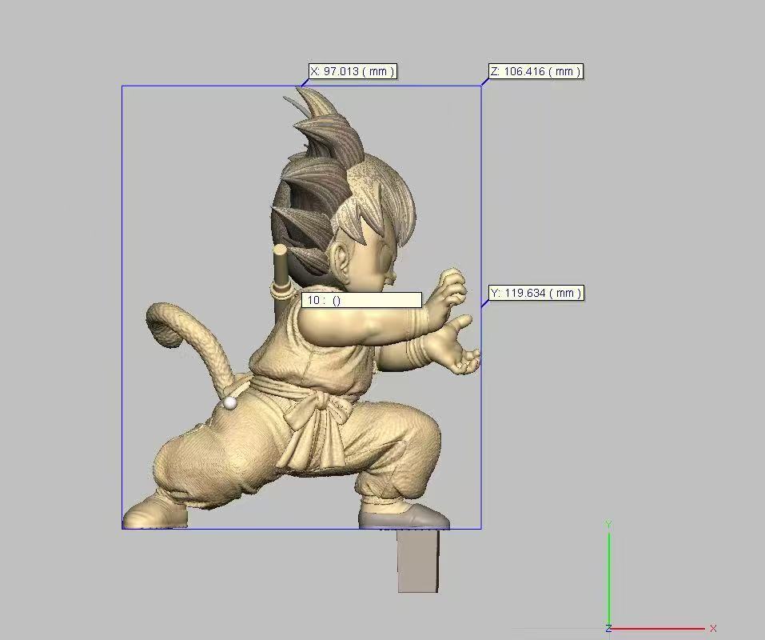Screen dimensions: 765x640
Task: Click the top-left corner of the bounding box
Action: (x=122, y=86)
